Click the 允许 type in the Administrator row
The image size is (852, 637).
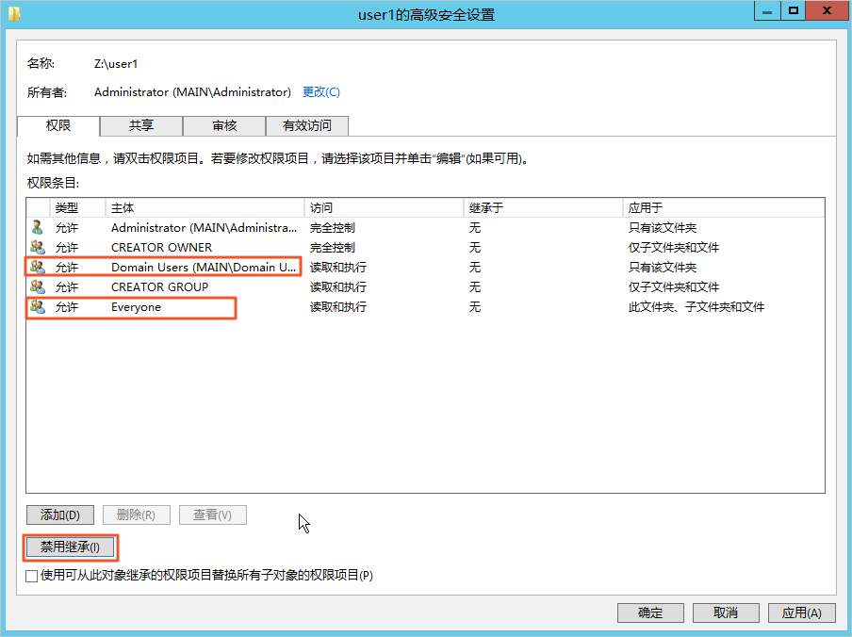coord(67,227)
